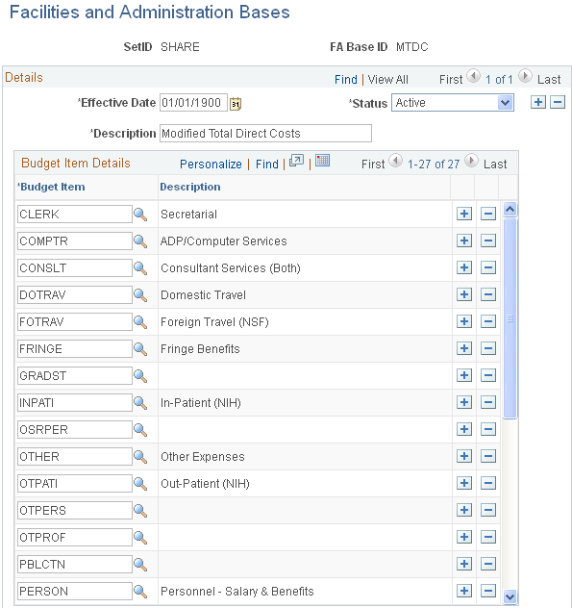572x608 pixels.
Task: Look up budget item for OTPATI
Action: click(x=140, y=484)
